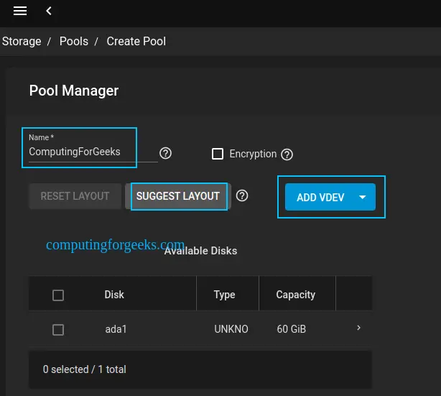The height and width of the screenshot is (396, 441).
Task: Go to Pools in the breadcrumb
Action: [74, 42]
